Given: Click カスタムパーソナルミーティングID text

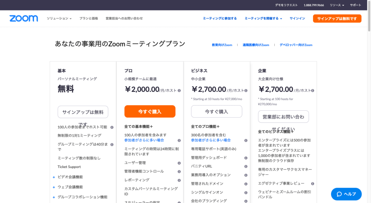Looking at the screenshot, I should tap(151, 191).
